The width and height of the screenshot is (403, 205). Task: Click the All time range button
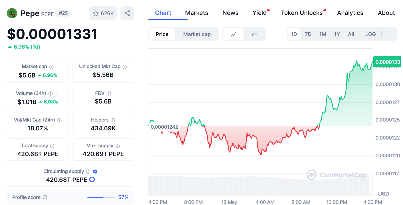[351, 34]
